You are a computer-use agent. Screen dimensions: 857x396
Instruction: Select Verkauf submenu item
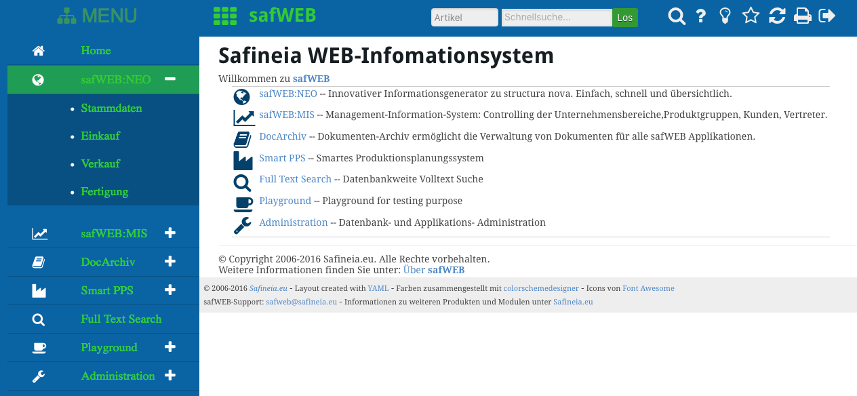coord(100,163)
